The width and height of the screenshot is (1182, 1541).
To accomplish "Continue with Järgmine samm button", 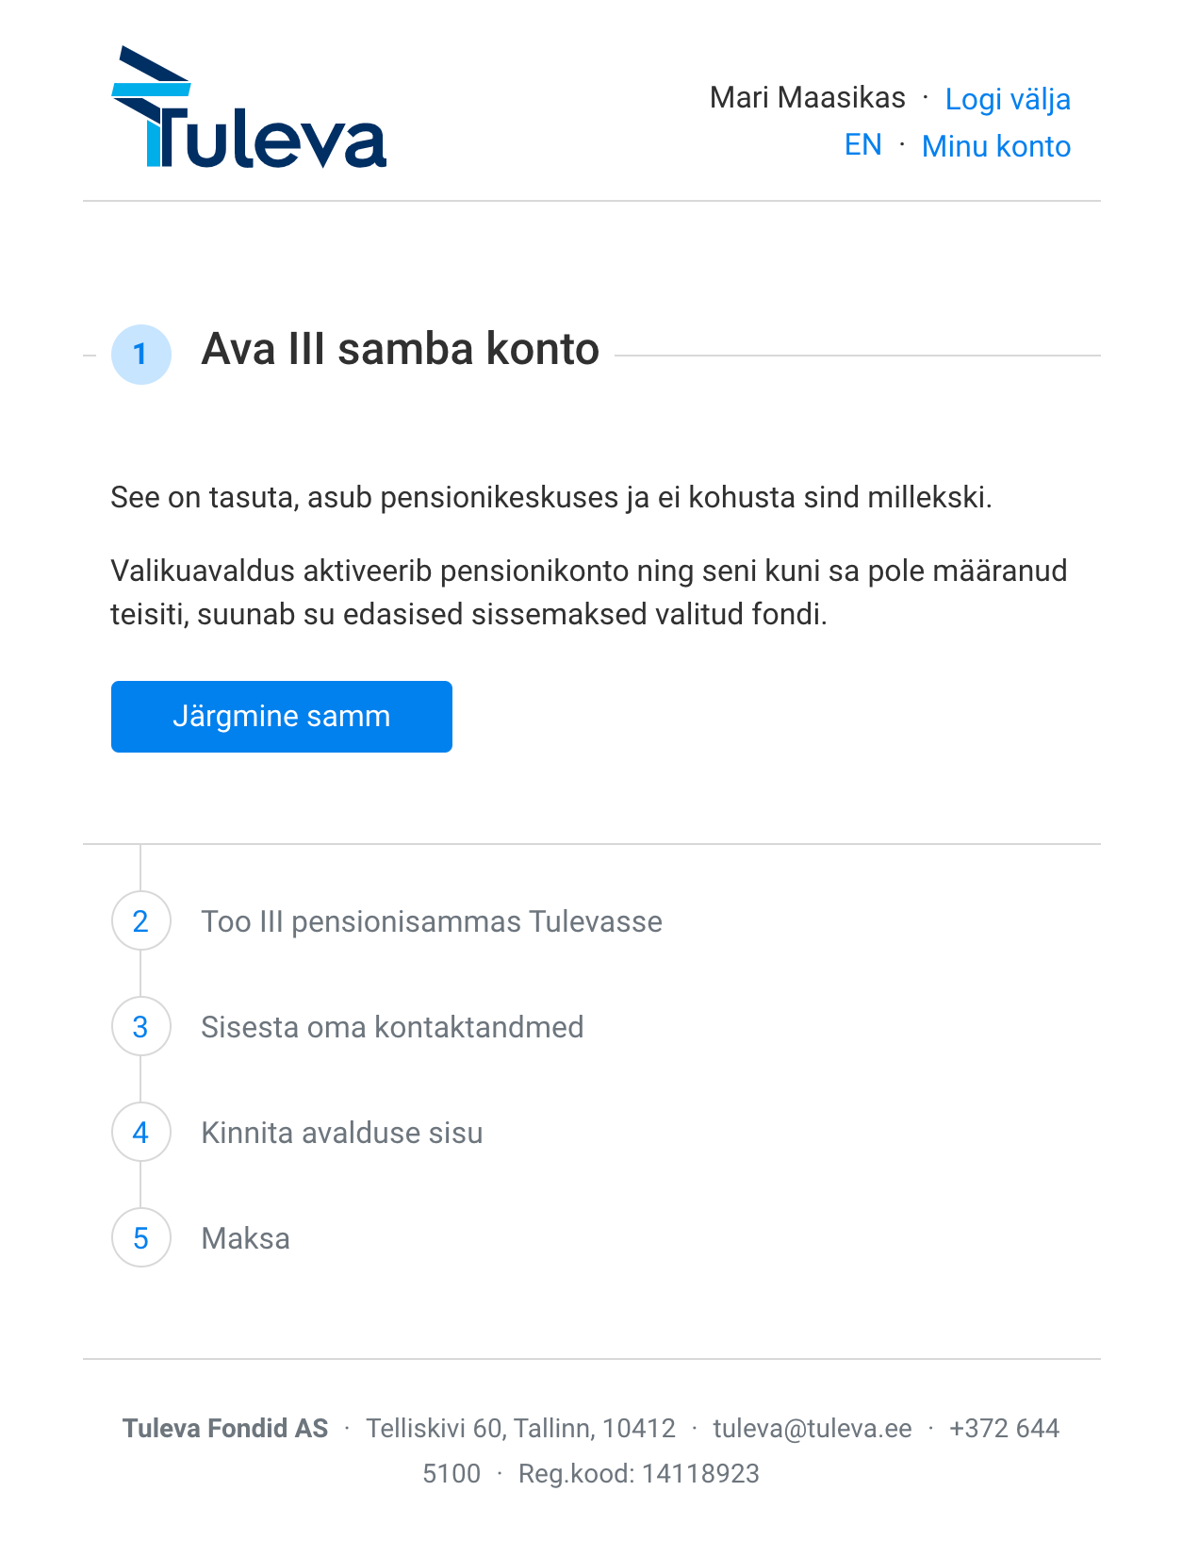I will point(282,717).
